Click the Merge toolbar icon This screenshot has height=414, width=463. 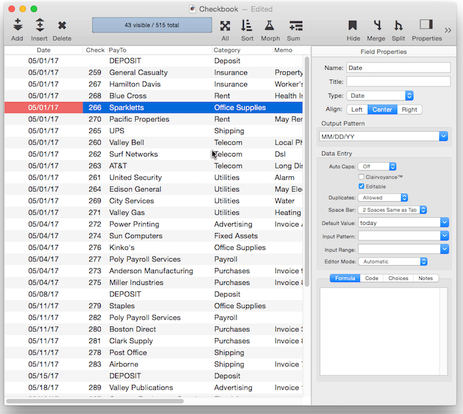377,26
